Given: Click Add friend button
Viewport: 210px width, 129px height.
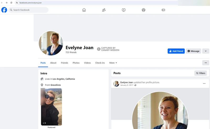Looking at the screenshot, I should tap(176, 51).
